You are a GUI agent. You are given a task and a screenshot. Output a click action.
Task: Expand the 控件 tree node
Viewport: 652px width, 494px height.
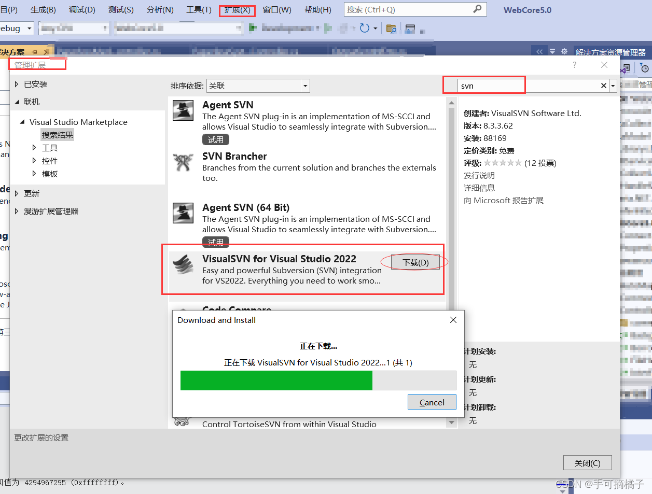point(34,161)
